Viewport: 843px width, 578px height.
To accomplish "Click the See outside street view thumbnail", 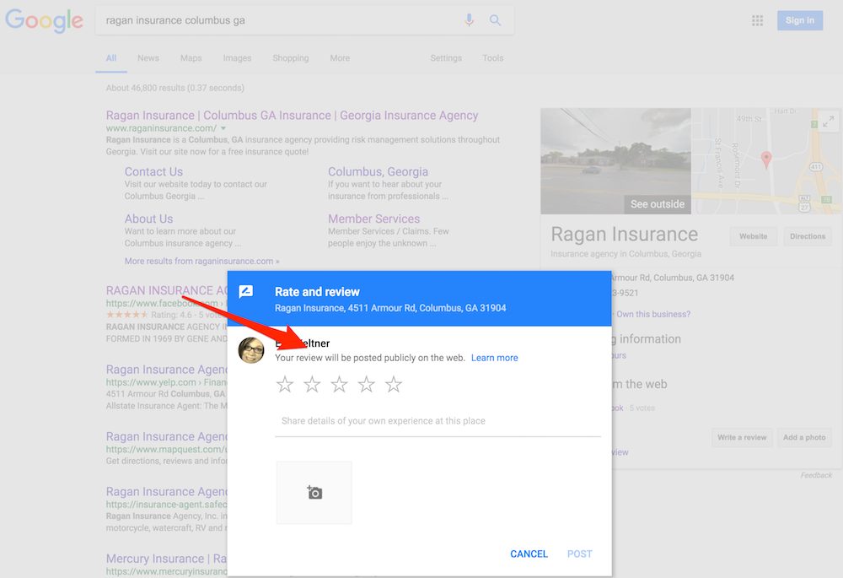I will [615, 161].
